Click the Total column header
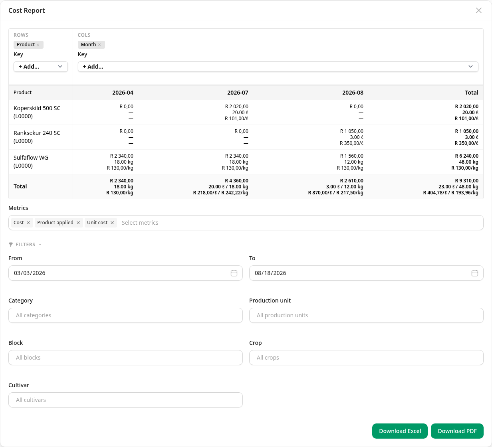The image size is (492, 447). pyautogui.click(x=472, y=93)
